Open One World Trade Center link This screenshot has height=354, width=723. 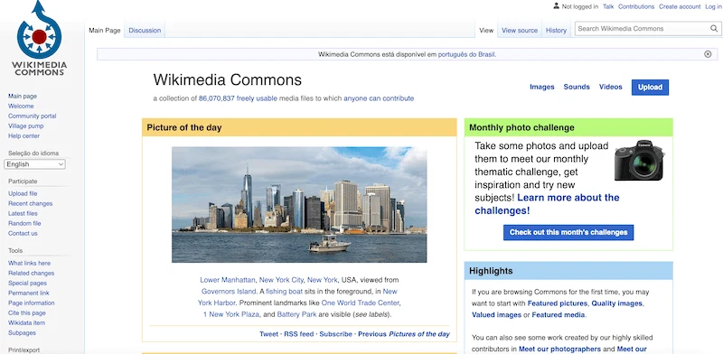tap(360, 303)
